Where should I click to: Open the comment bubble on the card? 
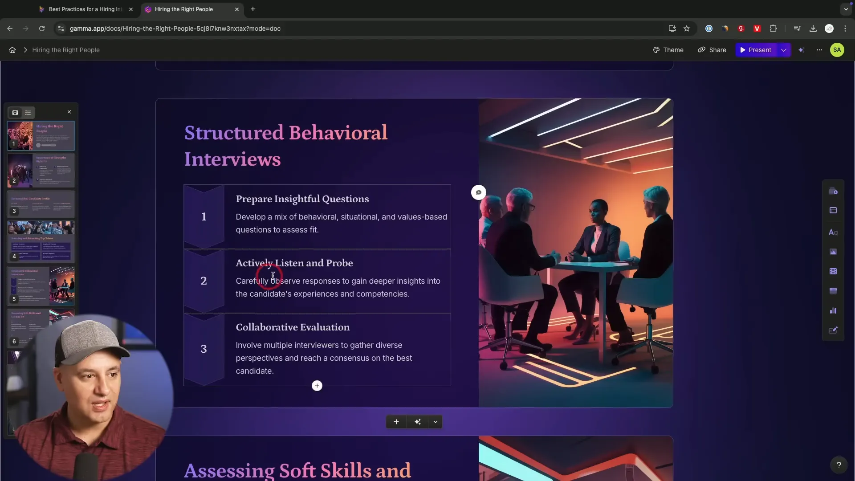478,192
